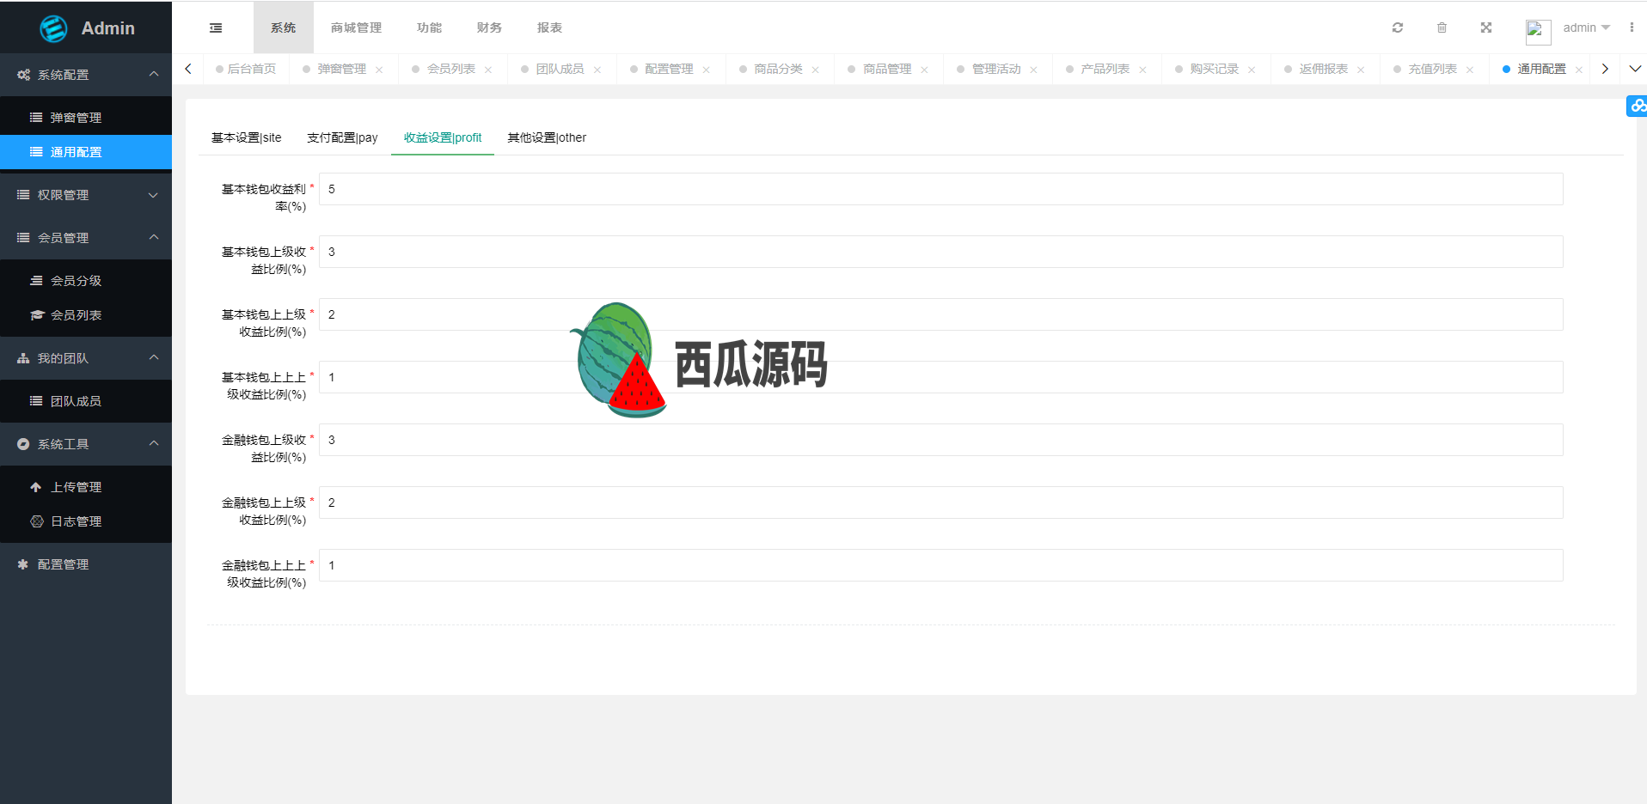The width and height of the screenshot is (1647, 804).
Task: Switch to 其他设置|other tab
Action: (x=547, y=137)
